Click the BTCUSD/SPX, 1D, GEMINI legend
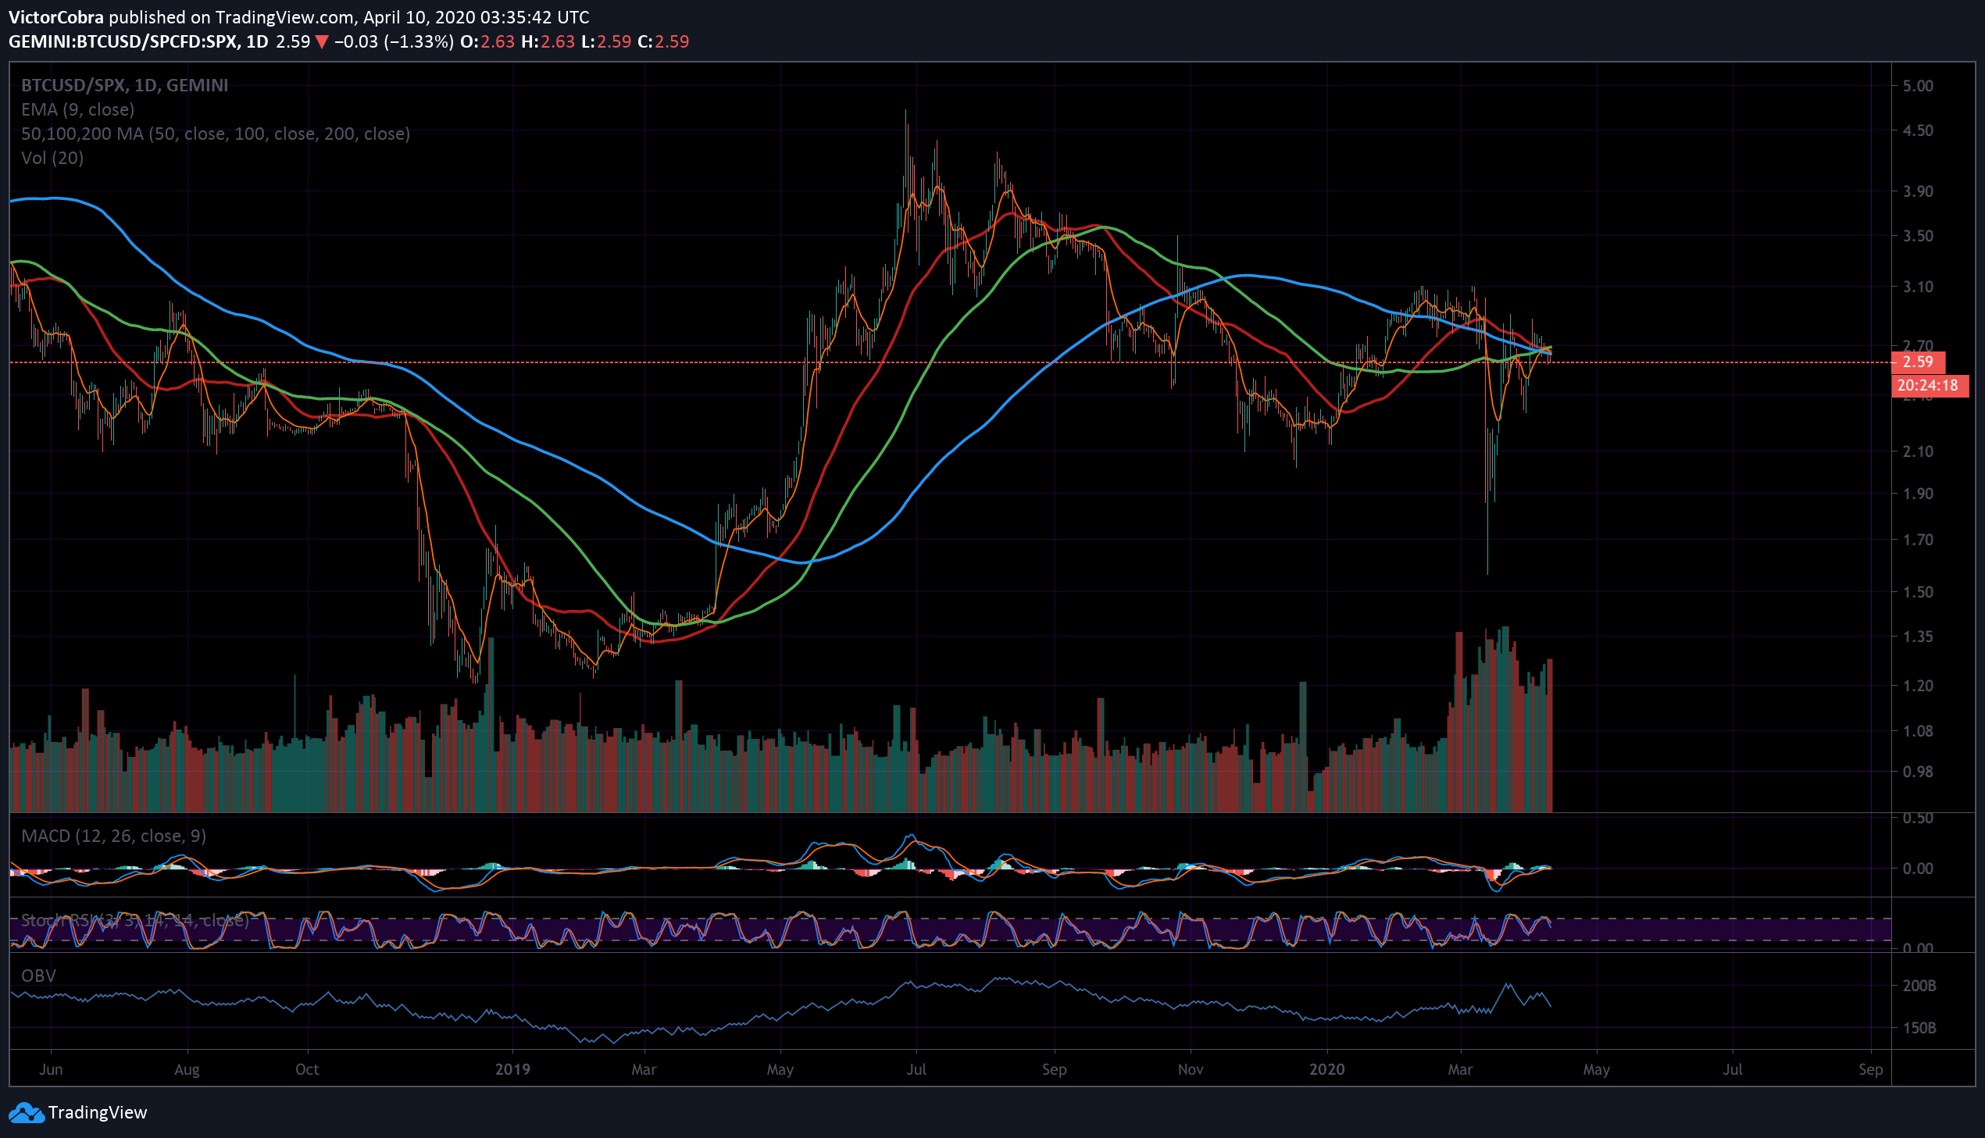1985x1138 pixels. [125, 85]
